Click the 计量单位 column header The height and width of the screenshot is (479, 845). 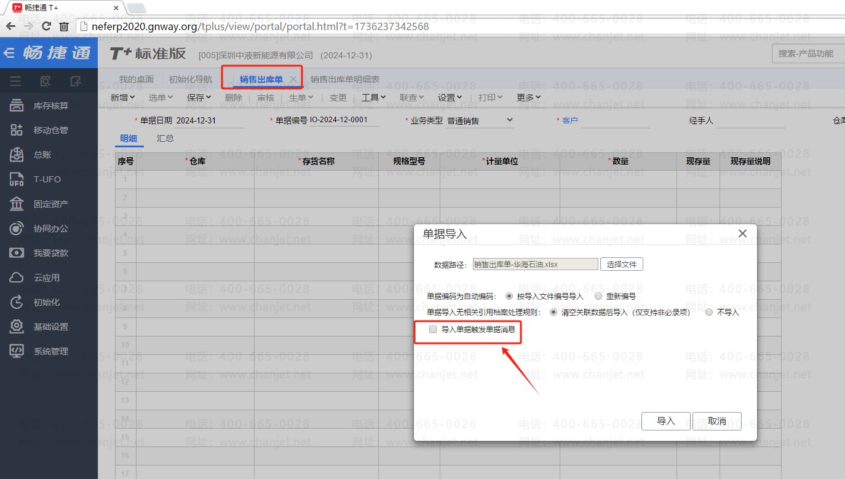pyautogui.click(x=501, y=162)
